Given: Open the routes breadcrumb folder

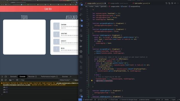Looking at the screenshot, I should coord(91,6).
